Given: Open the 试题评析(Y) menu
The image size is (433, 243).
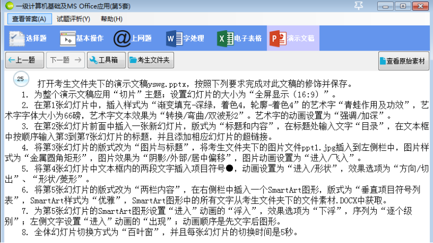Looking at the screenshot, I should pos(73,19).
